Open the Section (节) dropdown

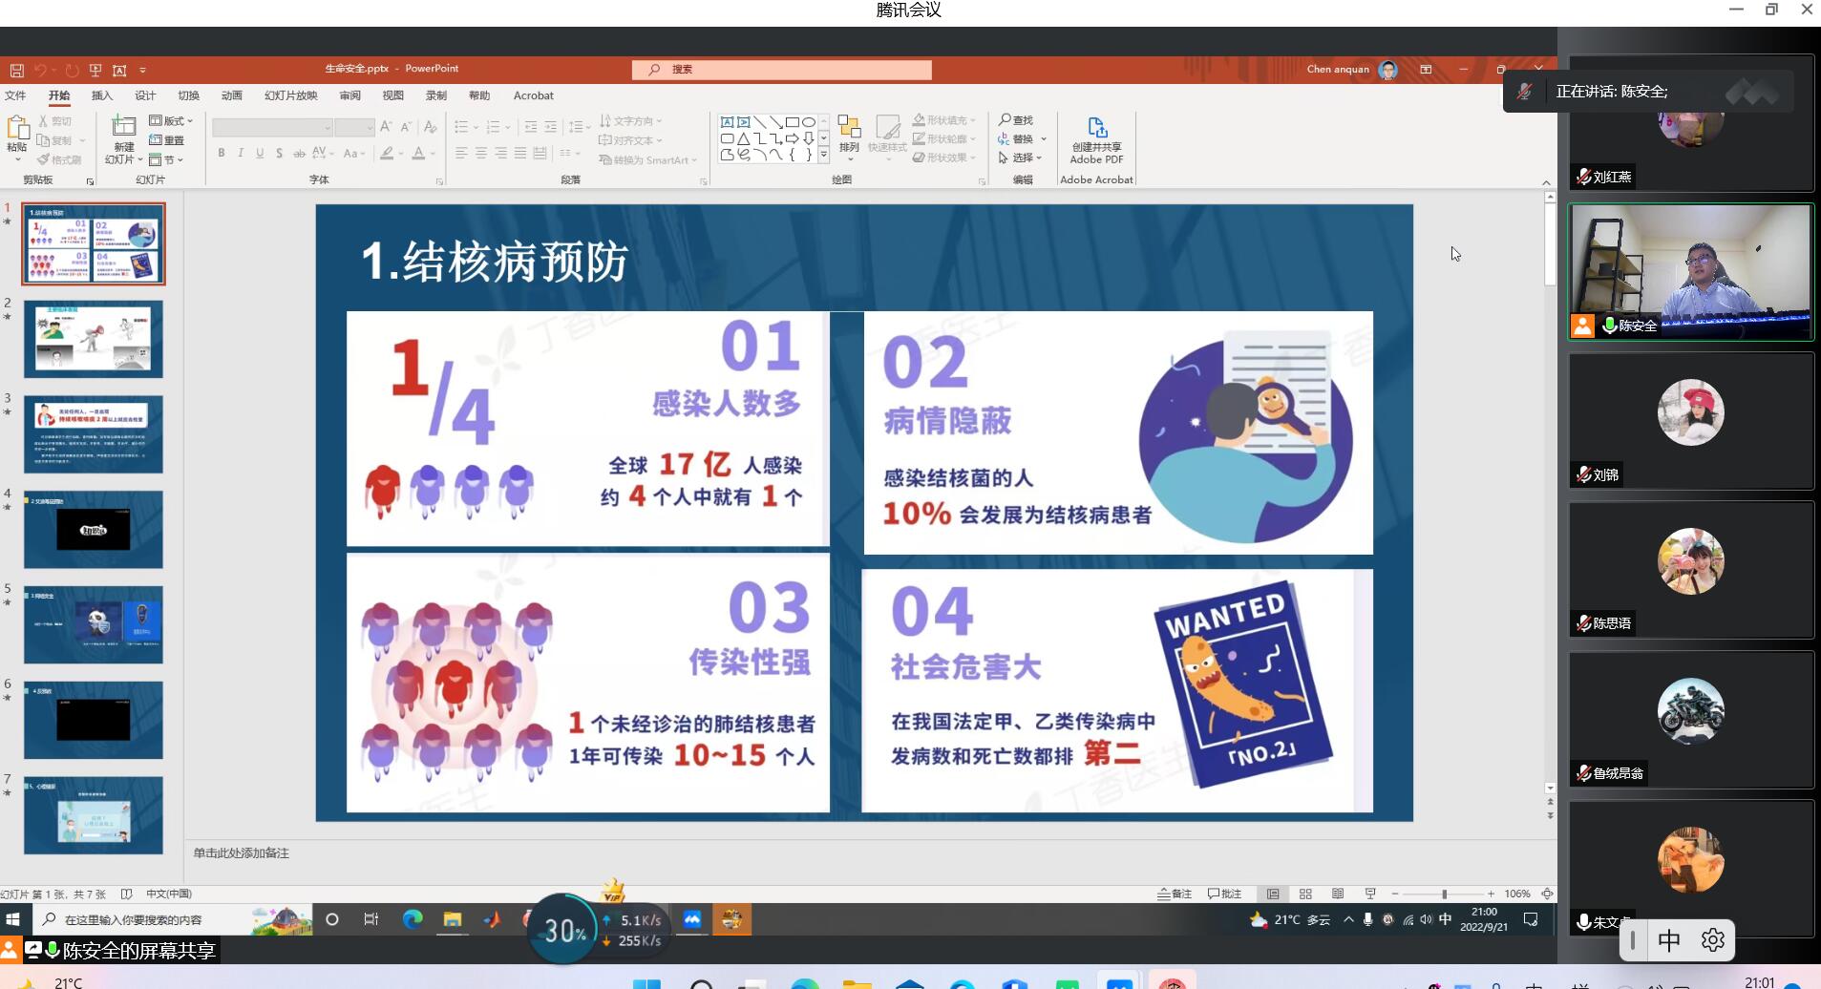point(167,159)
